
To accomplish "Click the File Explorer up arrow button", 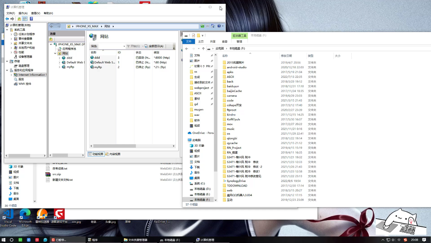I will (203, 48).
